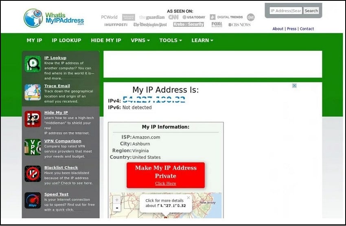Click the KrebsOnSecurity logo
The image size is (346, 226).
point(188,24)
